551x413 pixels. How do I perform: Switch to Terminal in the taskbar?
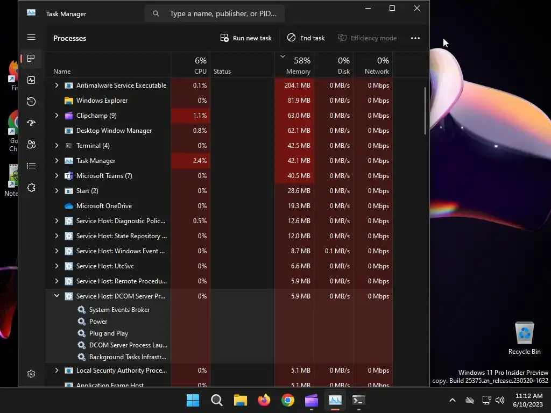[x=359, y=400]
